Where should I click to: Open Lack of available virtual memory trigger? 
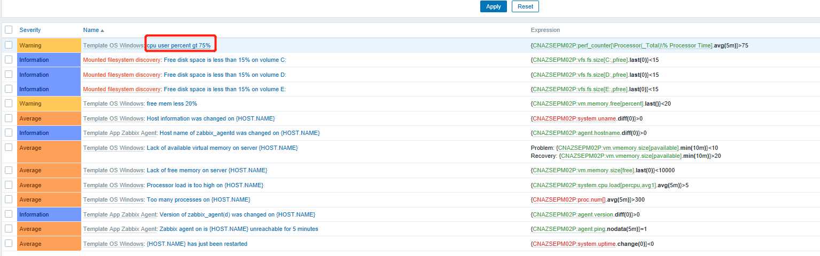point(222,147)
